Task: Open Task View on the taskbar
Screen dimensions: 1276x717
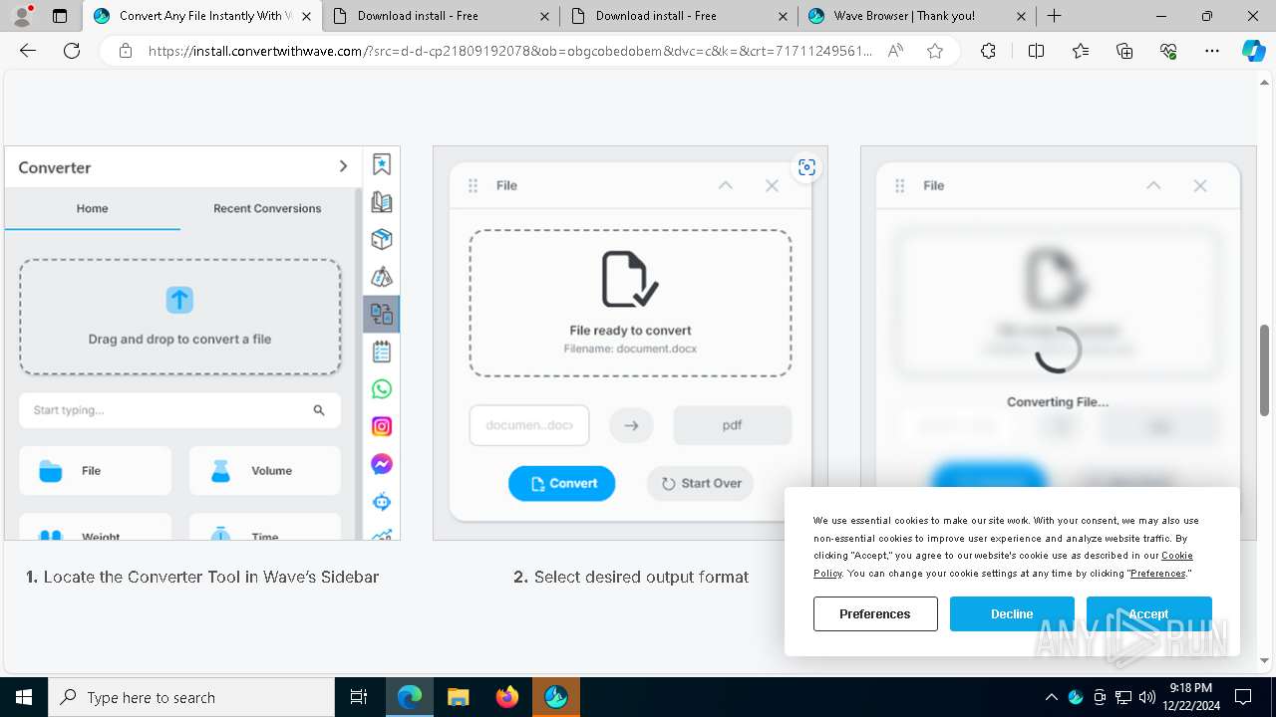Action: (x=359, y=697)
